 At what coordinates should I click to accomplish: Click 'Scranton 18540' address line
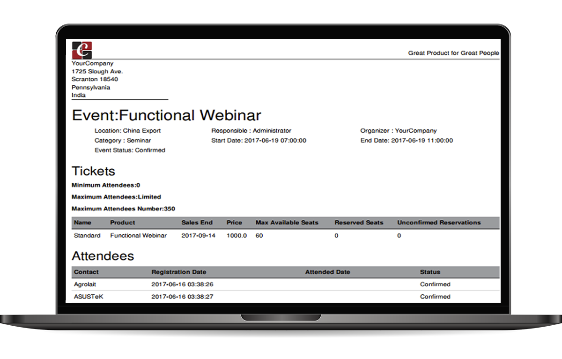(95, 79)
